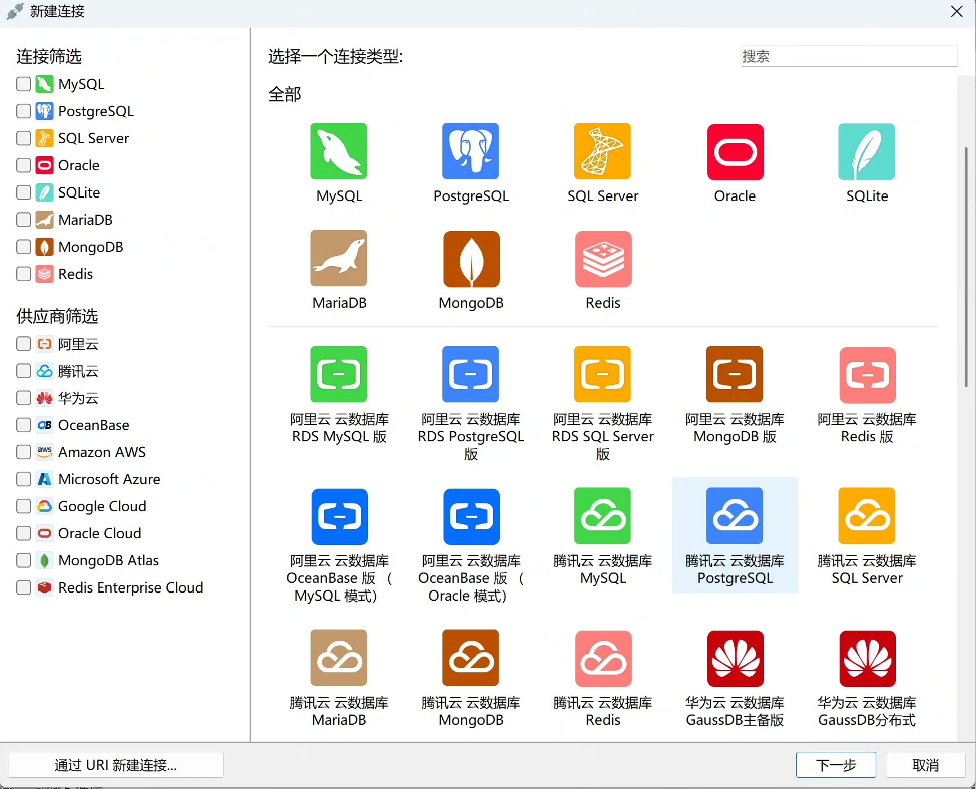Select 阿里云 OceanBase 版 (MySQL 模式) icon
The width and height of the screenshot is (976, 789).
click(340, 517)
